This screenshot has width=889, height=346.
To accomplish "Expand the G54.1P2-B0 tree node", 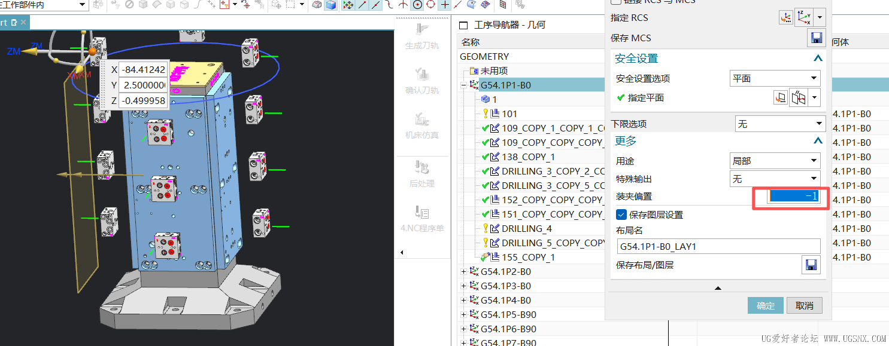I will click(x=463, y=272).
